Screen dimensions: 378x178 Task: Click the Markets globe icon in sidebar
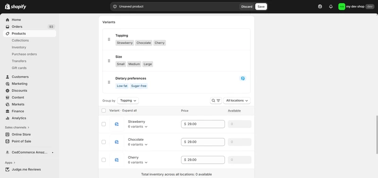(8, 104)
